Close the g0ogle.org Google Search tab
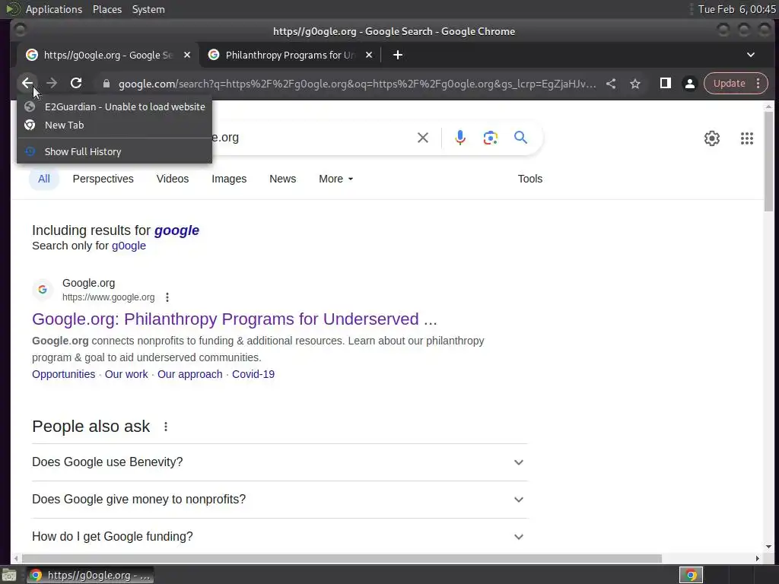779x584 pixels. 187,55
